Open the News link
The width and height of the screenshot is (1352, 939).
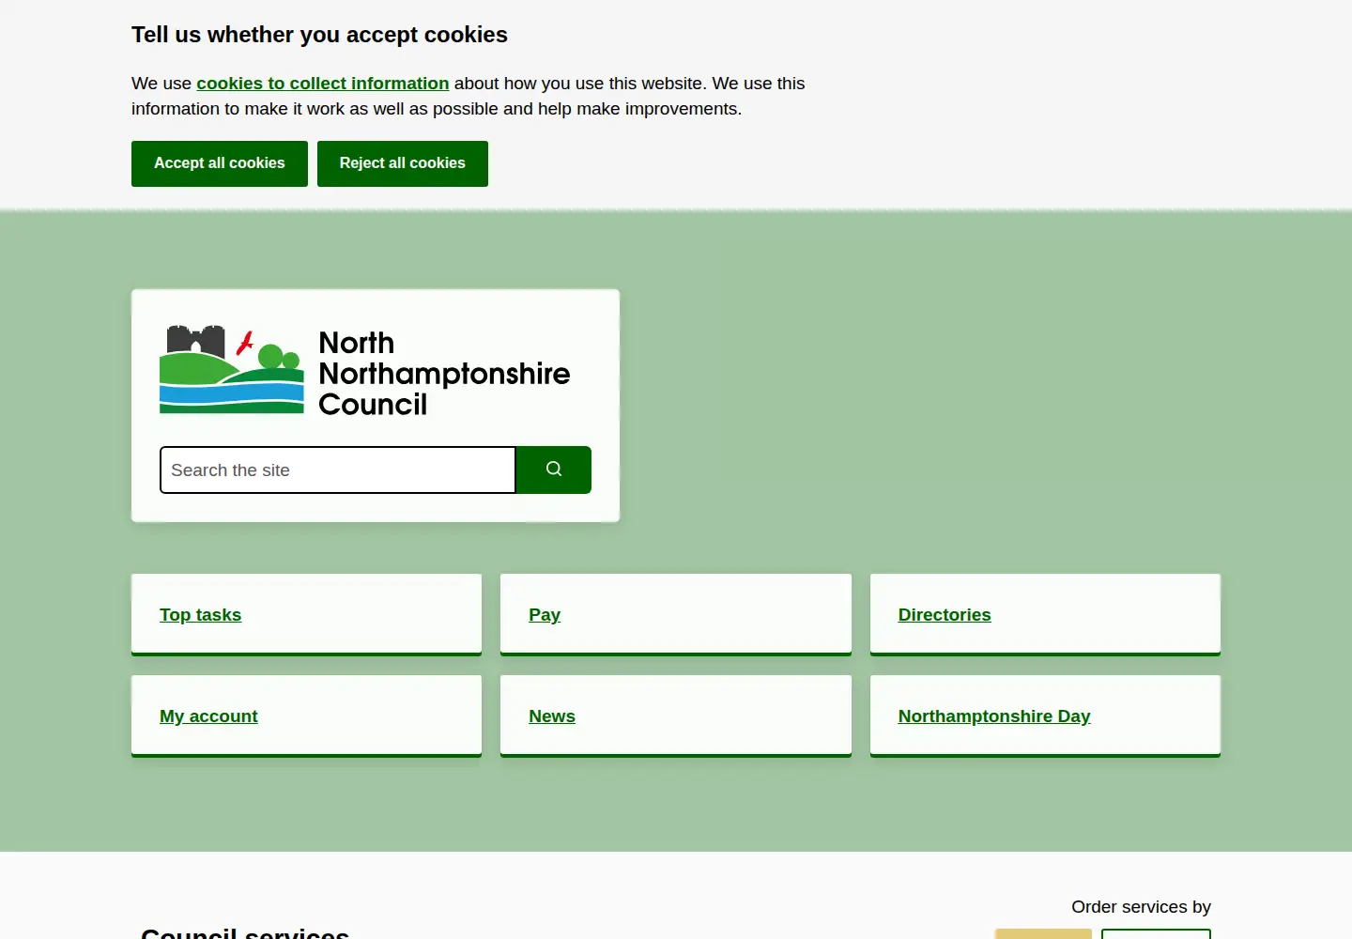pos(552,716)
